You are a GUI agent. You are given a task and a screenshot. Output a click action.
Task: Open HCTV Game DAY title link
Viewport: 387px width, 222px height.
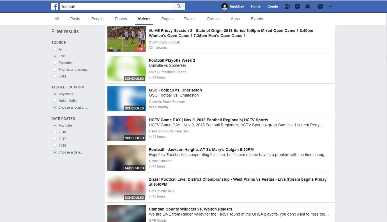pyautogui.click(x=208, y=120)
